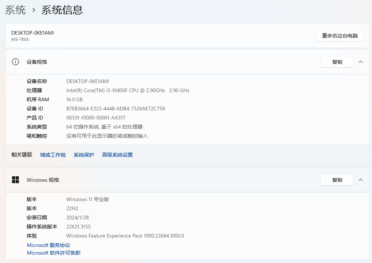Screen dimensions: 372x263
Task: Open the 高级系统设置 link
Action: tap(117, 155)
